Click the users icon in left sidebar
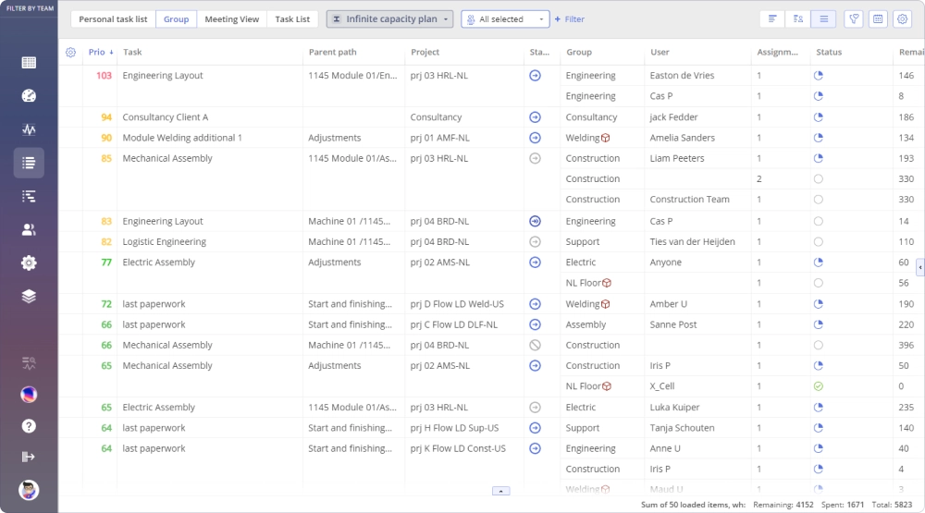The width and height of the screenshot is (925, 513). point(29,230)
